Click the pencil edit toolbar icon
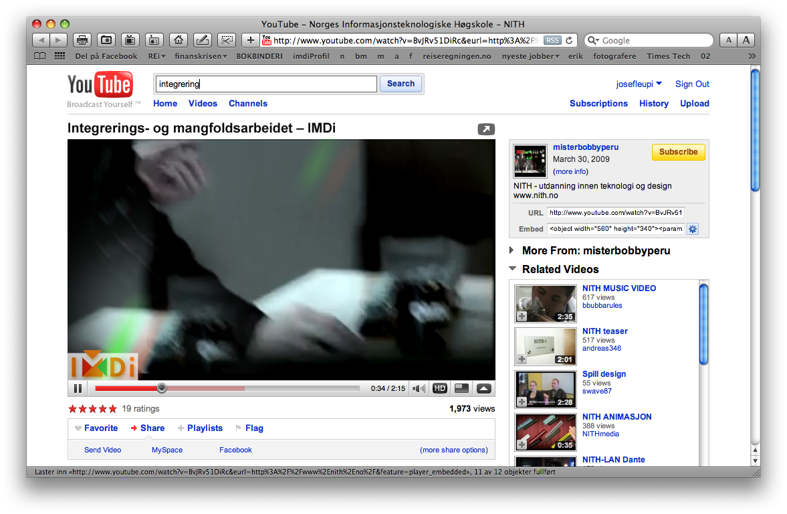 coord(203,40)
